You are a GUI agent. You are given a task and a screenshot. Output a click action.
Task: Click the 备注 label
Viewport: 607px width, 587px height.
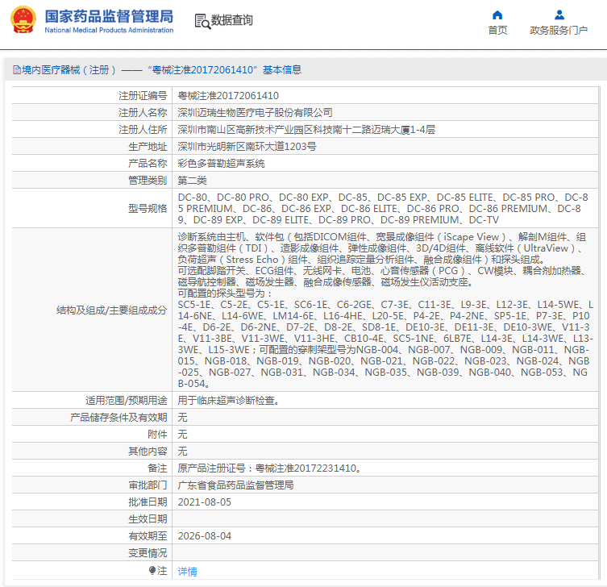[x=157, y=468]
